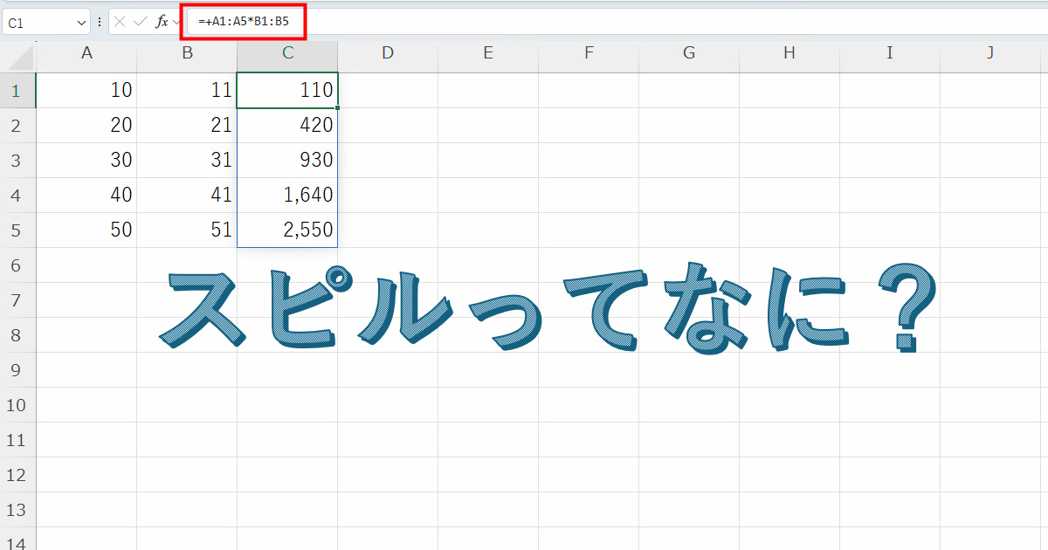Click the Cancel X icon in formula bar
1048x550 pixels.
click(120, 22)
